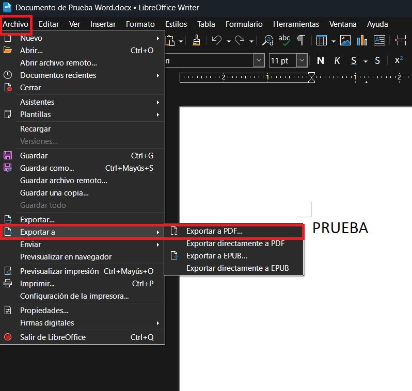412x391 pixels.
Task: Select Previsualizar en navegador
Action: click(82, 257)
